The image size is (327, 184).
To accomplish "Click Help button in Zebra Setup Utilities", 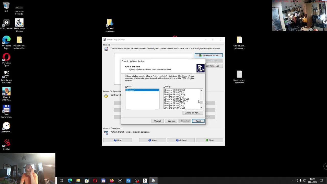I will coord(118,140).
